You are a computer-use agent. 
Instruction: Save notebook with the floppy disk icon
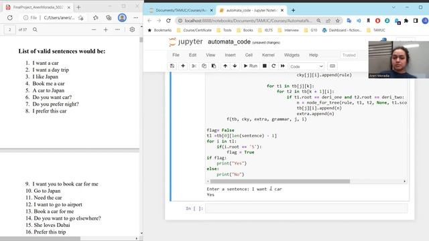172,66
